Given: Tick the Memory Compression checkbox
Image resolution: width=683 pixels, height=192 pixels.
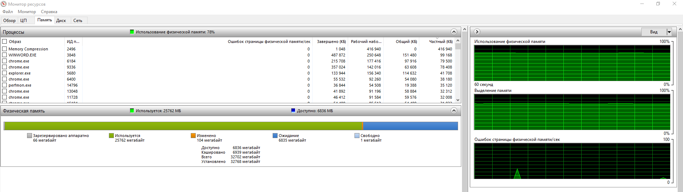Looking at the screenshot, I should [5, 49].
